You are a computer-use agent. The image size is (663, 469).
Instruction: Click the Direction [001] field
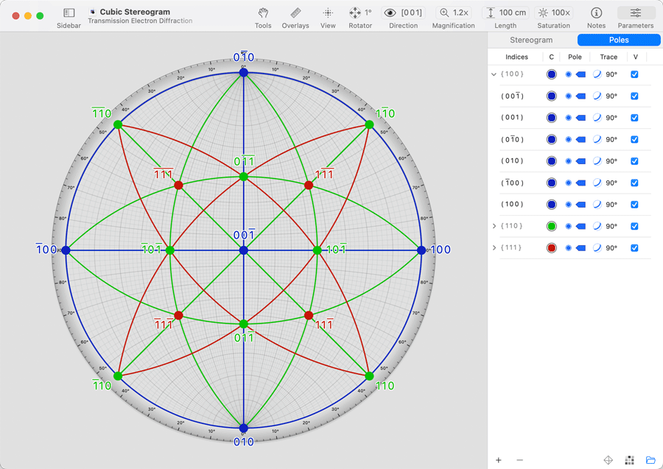click(x=411, y=13)
